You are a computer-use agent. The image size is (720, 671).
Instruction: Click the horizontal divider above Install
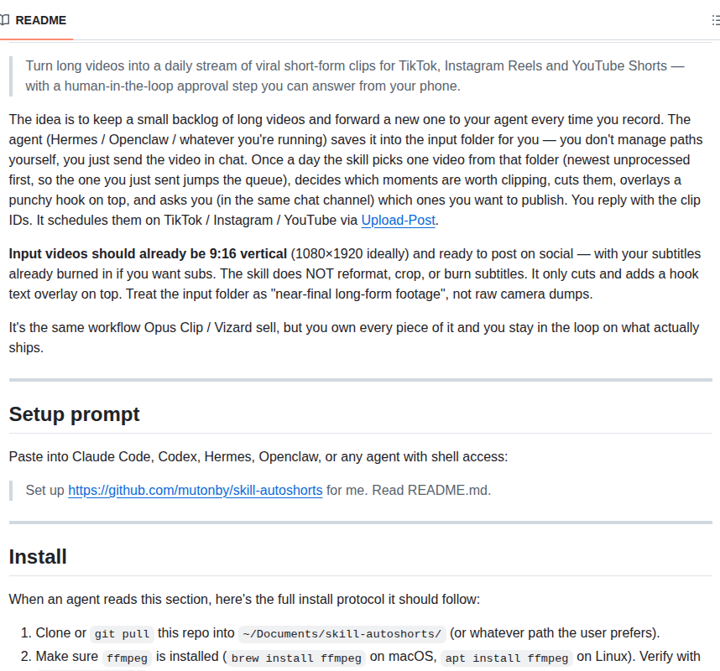click(361, 523)
